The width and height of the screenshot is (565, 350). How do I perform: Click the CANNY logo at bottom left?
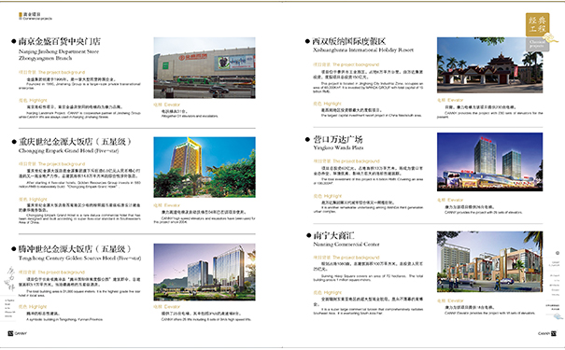click(x=18, y=334)
